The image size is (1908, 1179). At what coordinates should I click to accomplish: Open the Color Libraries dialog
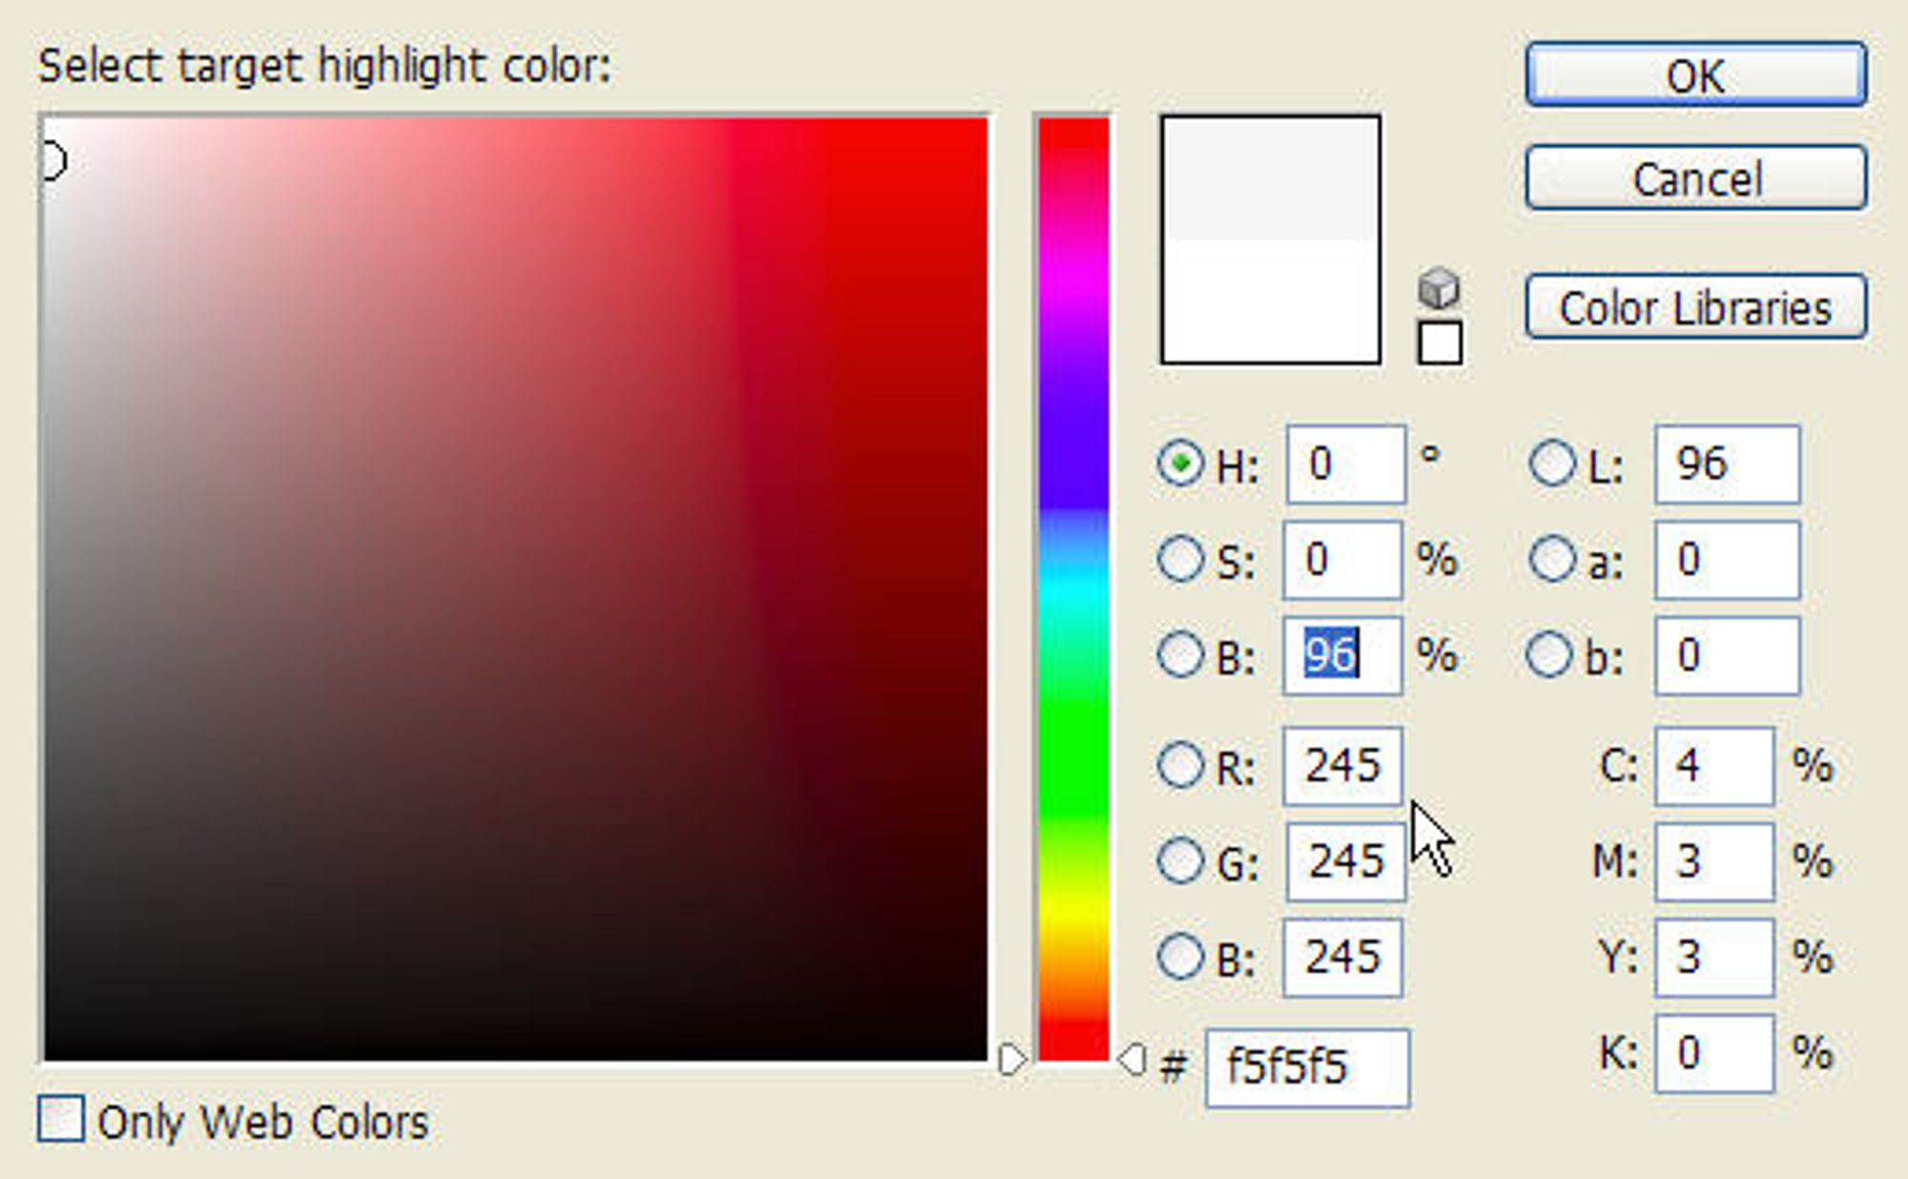(x=1695, y=307)
